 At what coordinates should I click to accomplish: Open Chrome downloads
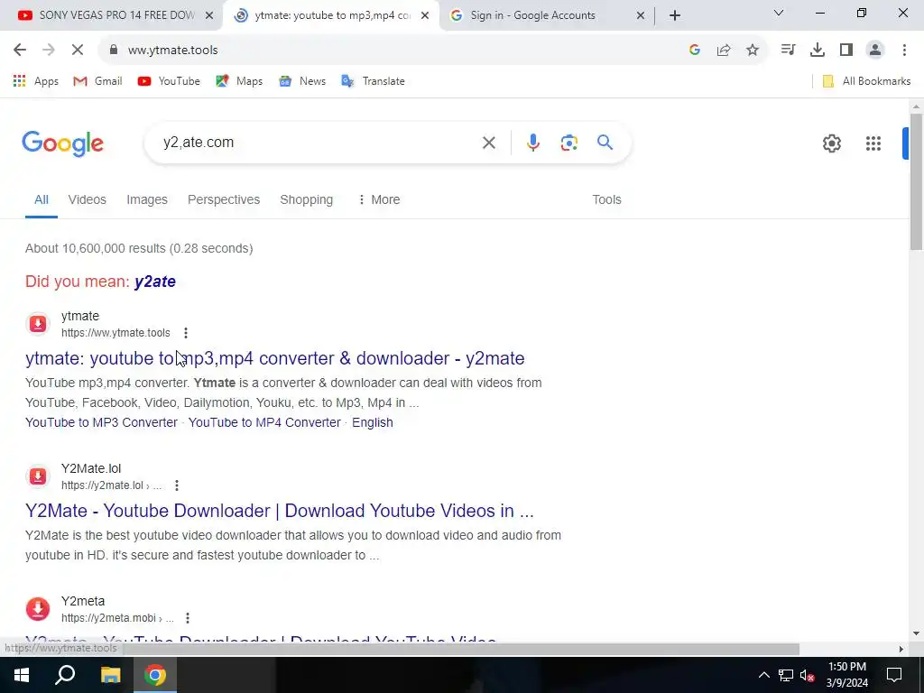(818, 51)
